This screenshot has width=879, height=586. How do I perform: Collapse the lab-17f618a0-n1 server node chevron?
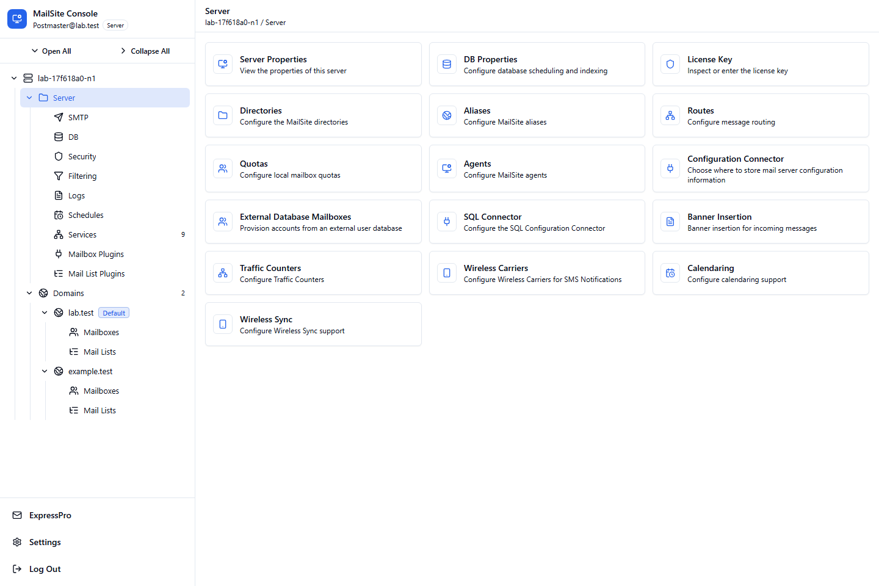(14, 78)
